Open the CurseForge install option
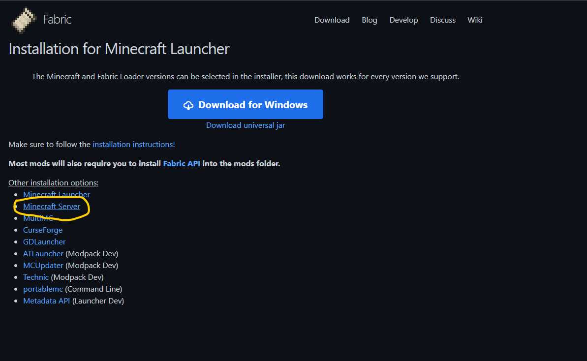Screen dimensions: 587x361 point(43,230)
